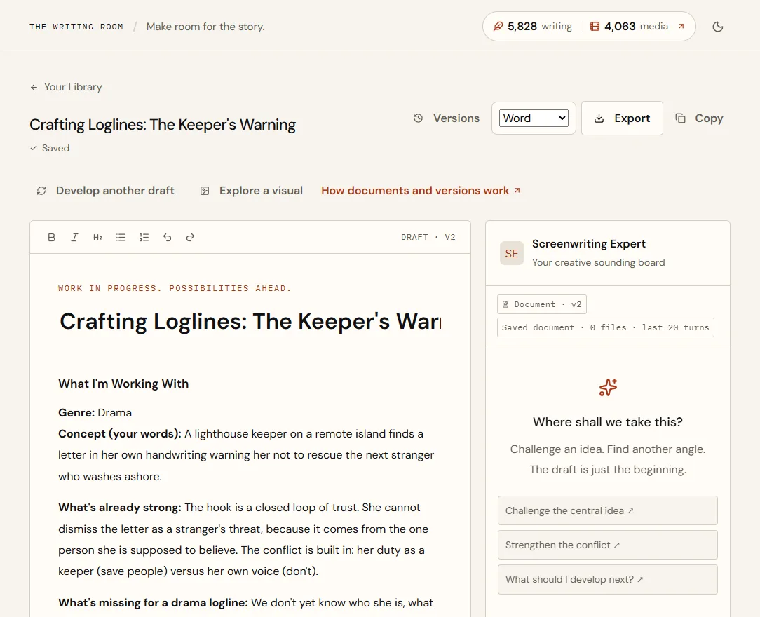Click the Document · v2 chip
Image resolution: width=760 pixels, height=617 pixels.
542,304
